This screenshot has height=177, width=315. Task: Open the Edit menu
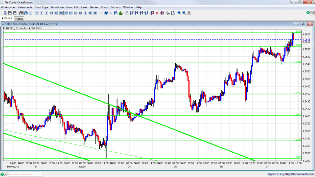76,7
